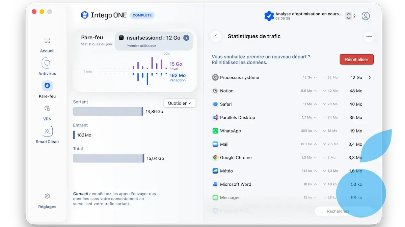Open Réglages gear icon

47,196
